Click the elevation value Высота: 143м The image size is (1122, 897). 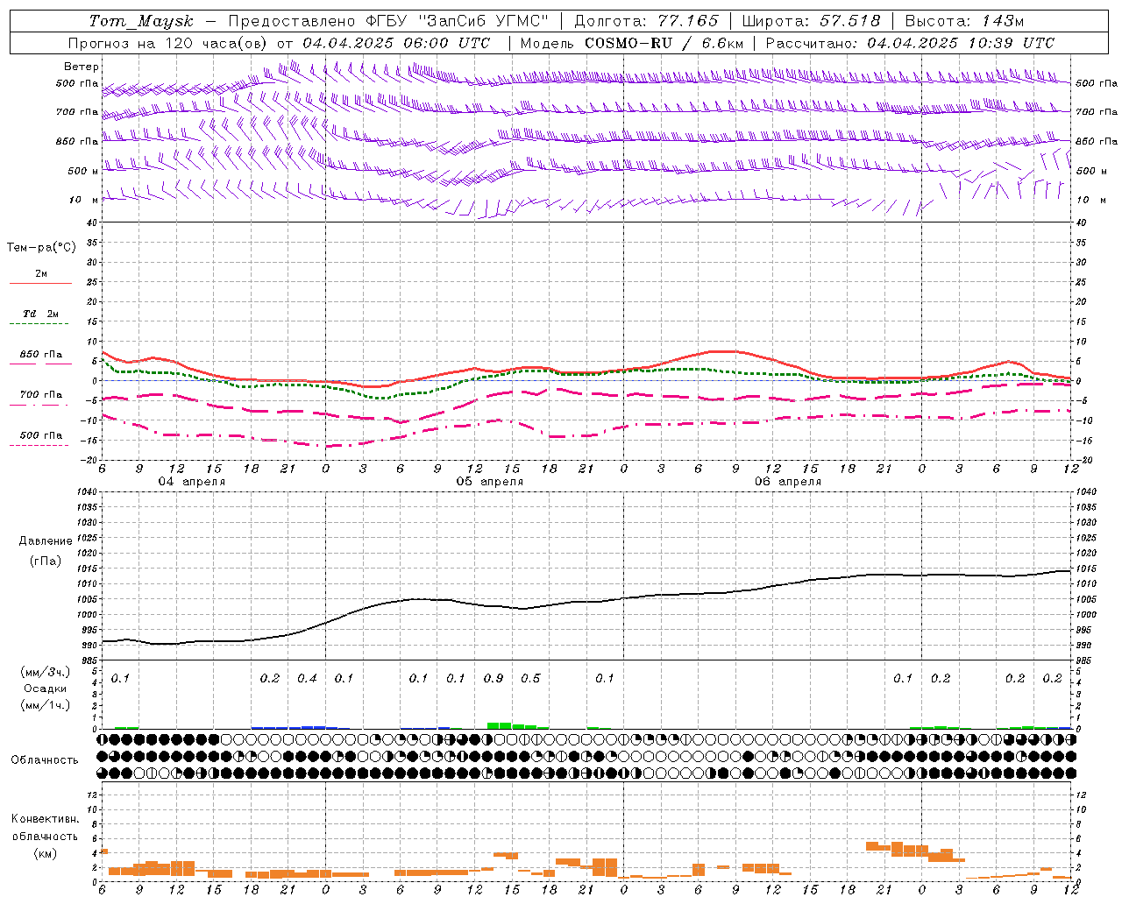coord(964,21)
